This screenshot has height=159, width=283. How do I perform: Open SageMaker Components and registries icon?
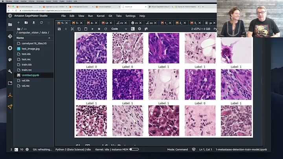tap(10, 107)
